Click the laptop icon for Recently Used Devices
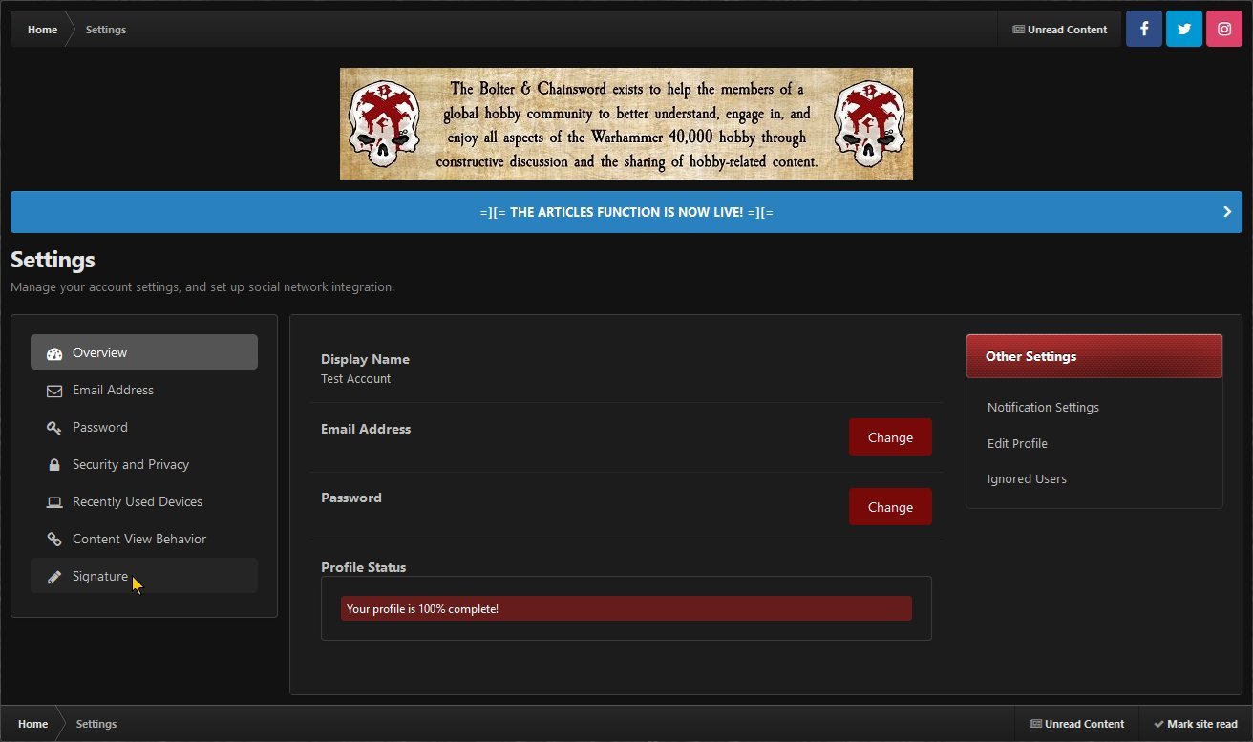The height and width of the screenshot is (742, 1253). click(x=54, y=502)
